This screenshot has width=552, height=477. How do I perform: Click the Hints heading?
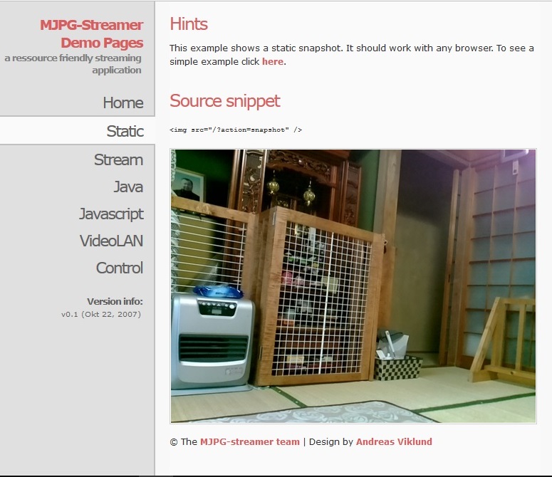(189, 24)
